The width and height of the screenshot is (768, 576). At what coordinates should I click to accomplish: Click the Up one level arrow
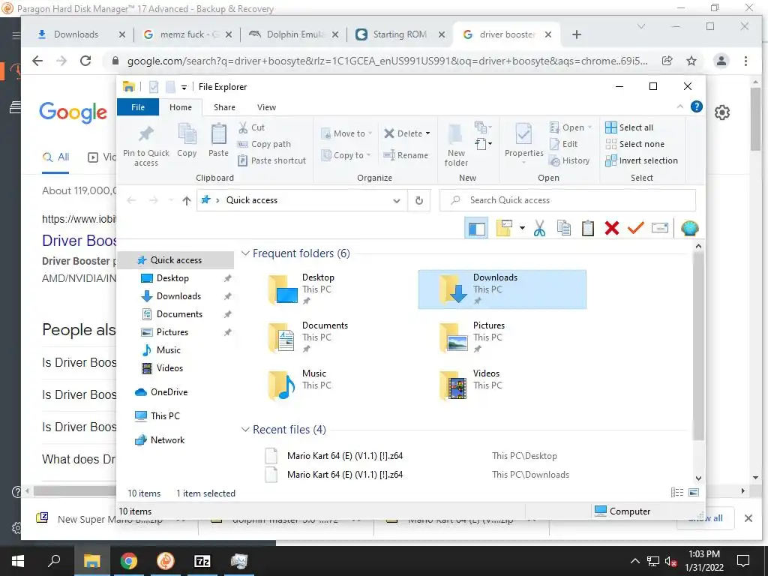click(187, 200)
